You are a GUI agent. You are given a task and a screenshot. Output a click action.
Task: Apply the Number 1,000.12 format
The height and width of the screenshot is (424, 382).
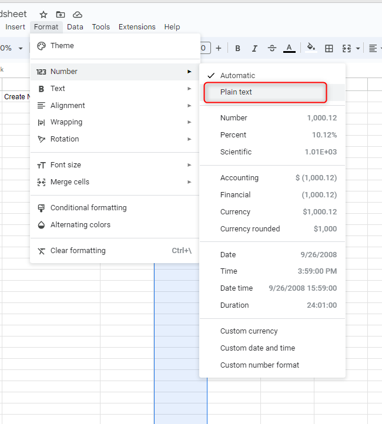[273, 118]
